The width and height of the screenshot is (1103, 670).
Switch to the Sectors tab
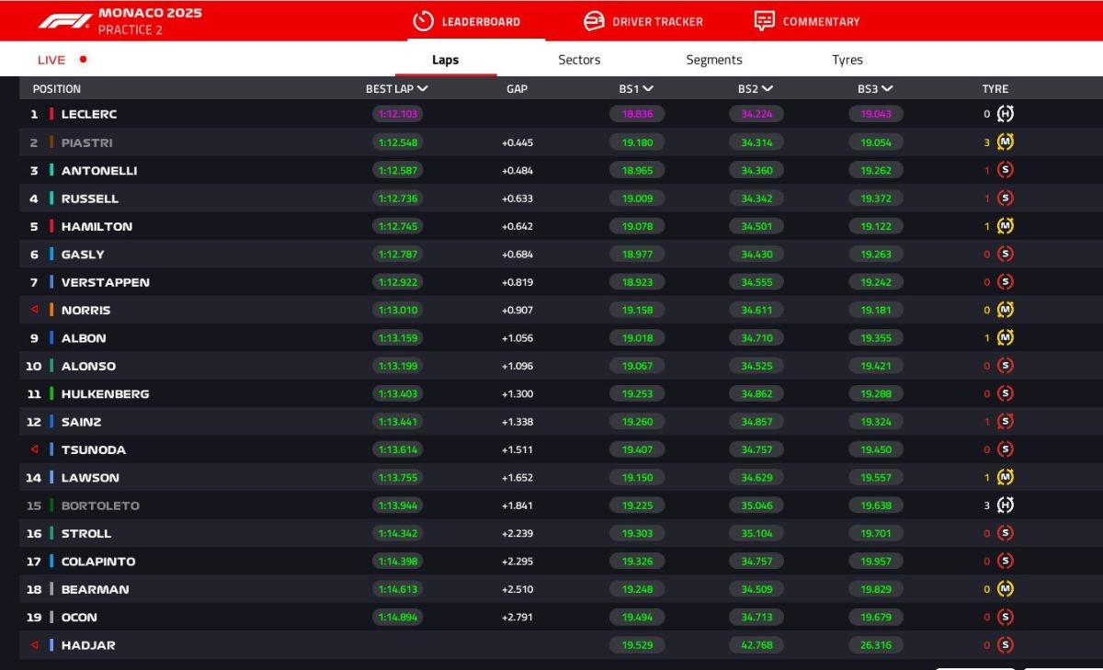point(579,60)
